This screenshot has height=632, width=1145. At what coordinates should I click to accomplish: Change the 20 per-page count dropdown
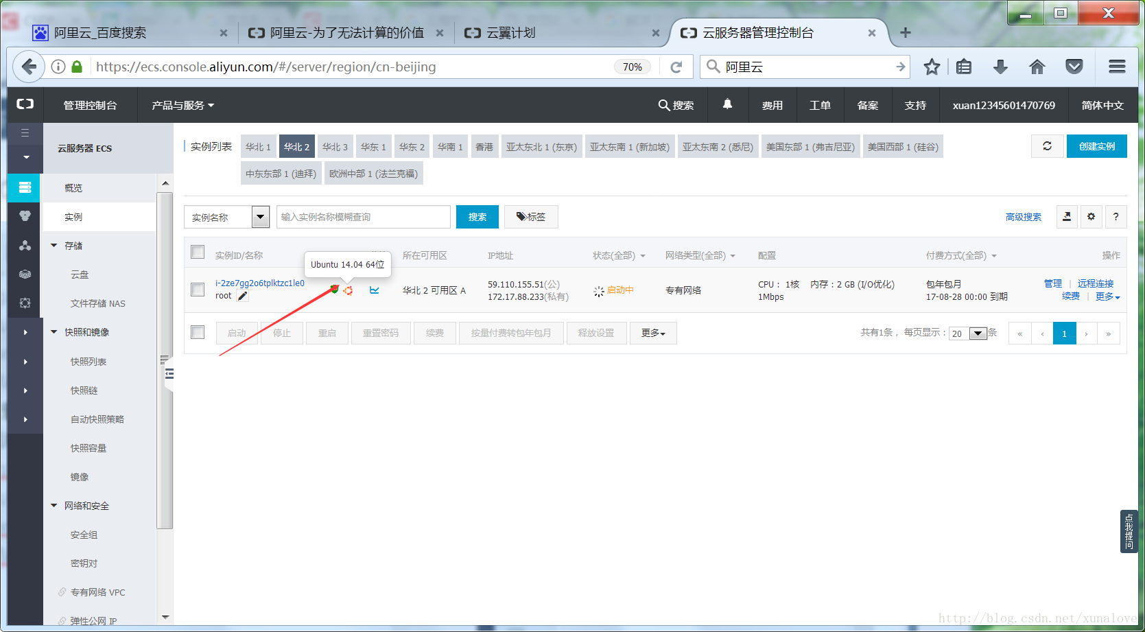point(968,333)
